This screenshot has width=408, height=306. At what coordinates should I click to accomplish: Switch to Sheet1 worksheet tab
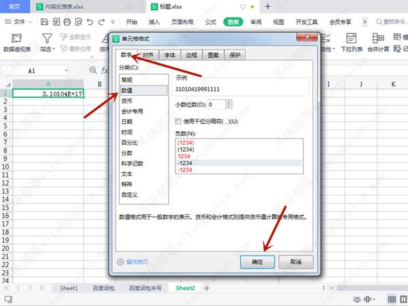point(67,288)
